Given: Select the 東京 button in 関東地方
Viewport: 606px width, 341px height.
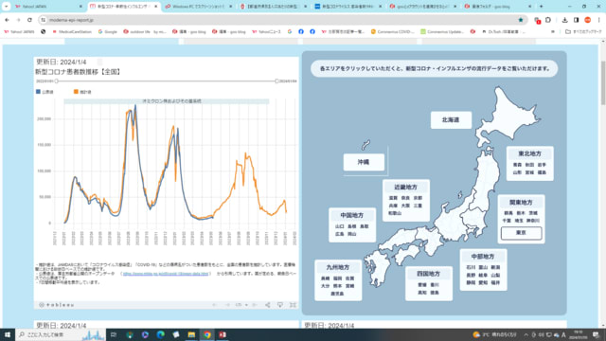Looking at the screenshot, I should [521, 233].
